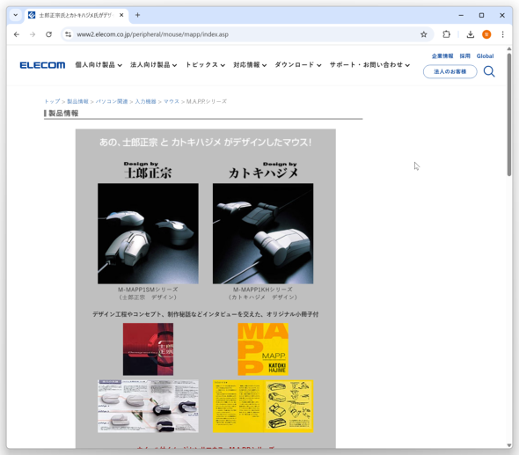Viewport: 519px width, 455px height.
Task: Open the downloads icon in toolbar
Action: tap(471, 34)
